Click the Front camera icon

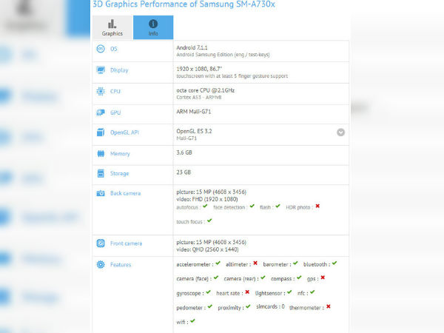[x=100, y=243]
